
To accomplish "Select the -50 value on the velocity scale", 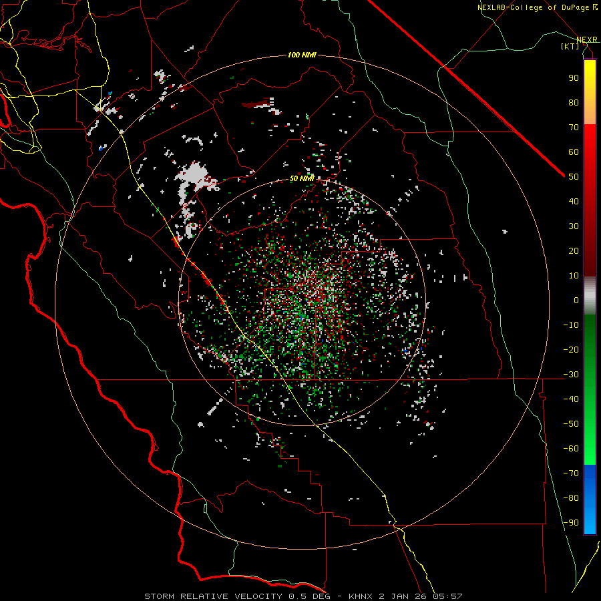I will click(571, 424).
